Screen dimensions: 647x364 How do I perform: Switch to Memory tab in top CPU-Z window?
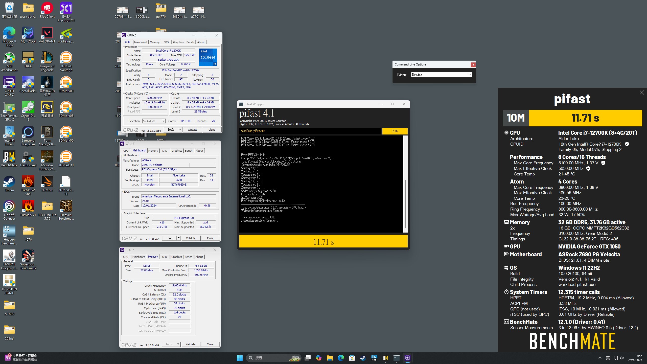point(155,42)
